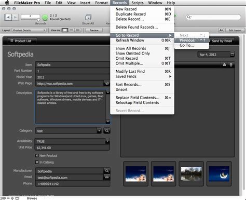Click the Aa formatting bar button
246x200 pixels.
coord(221,30)
